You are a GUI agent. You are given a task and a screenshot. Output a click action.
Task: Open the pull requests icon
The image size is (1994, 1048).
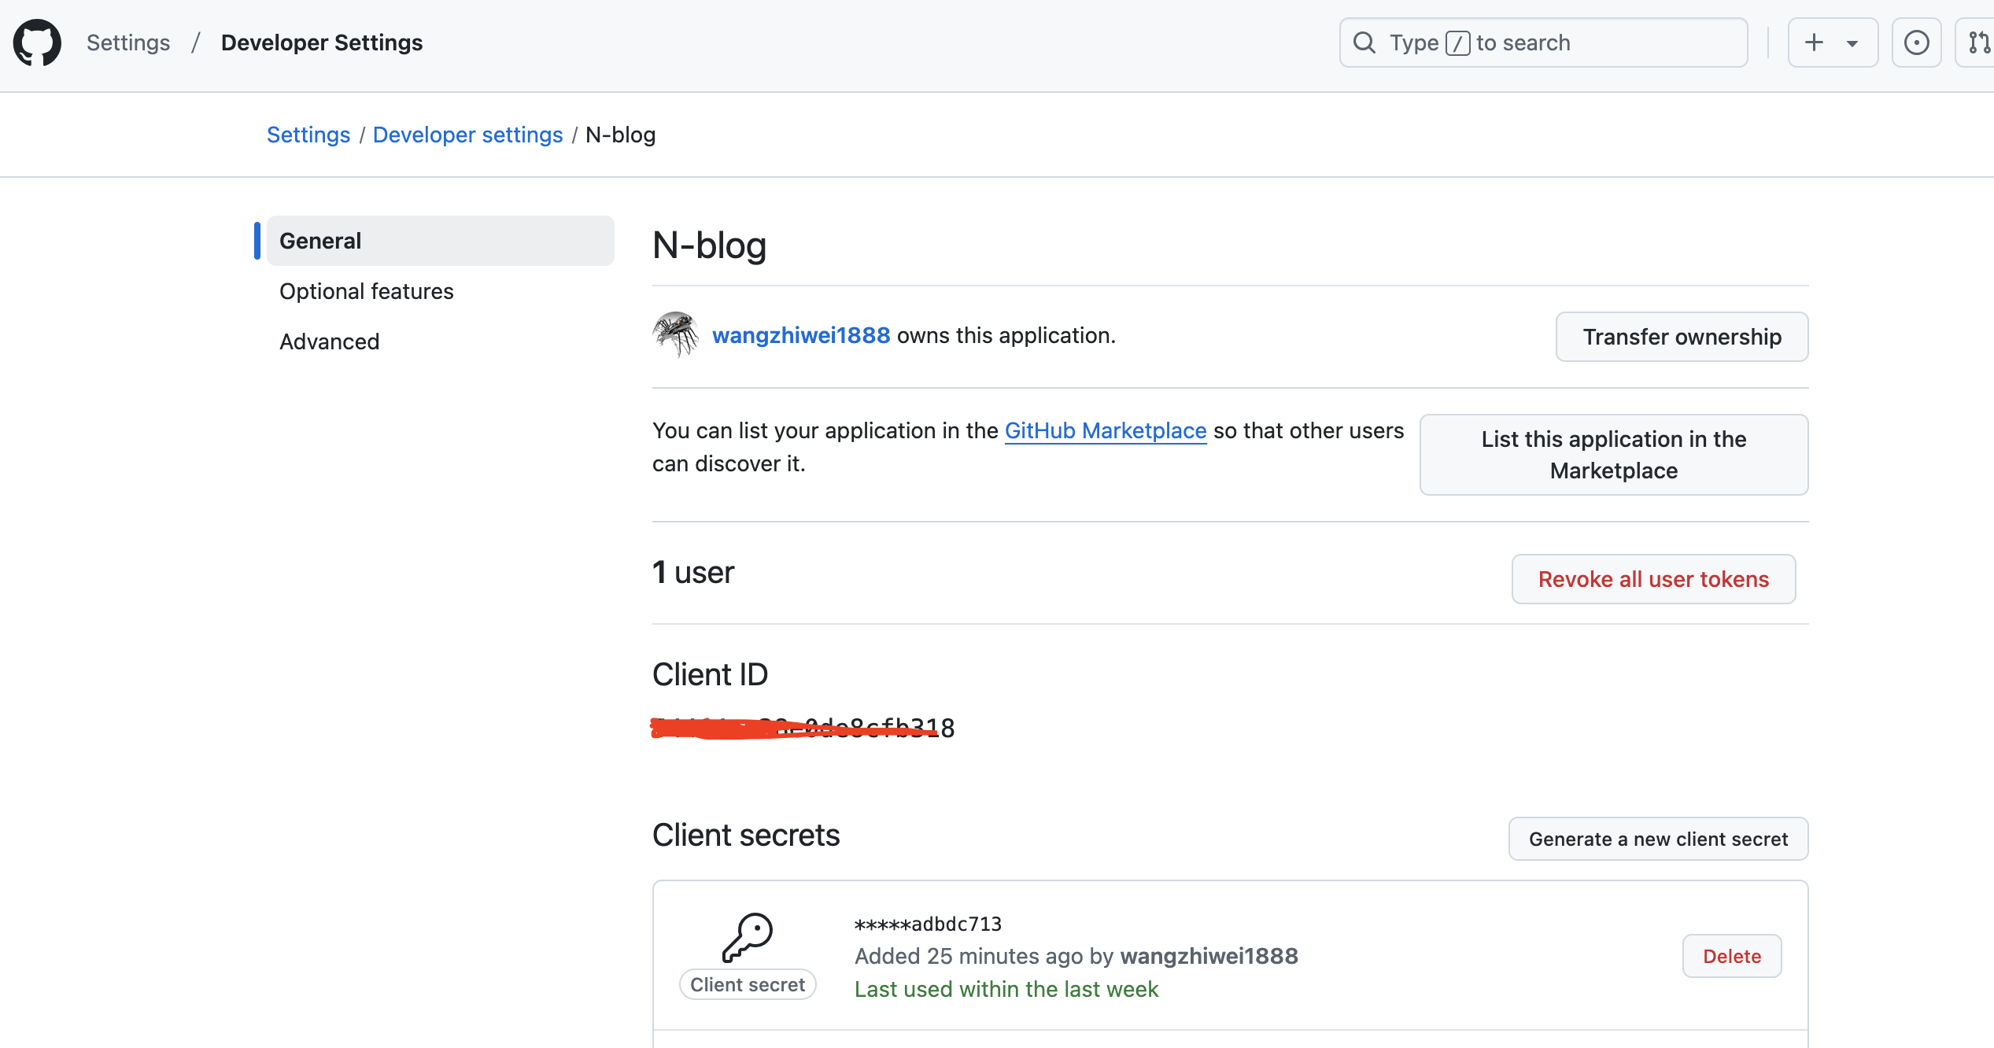[1978, 42]
